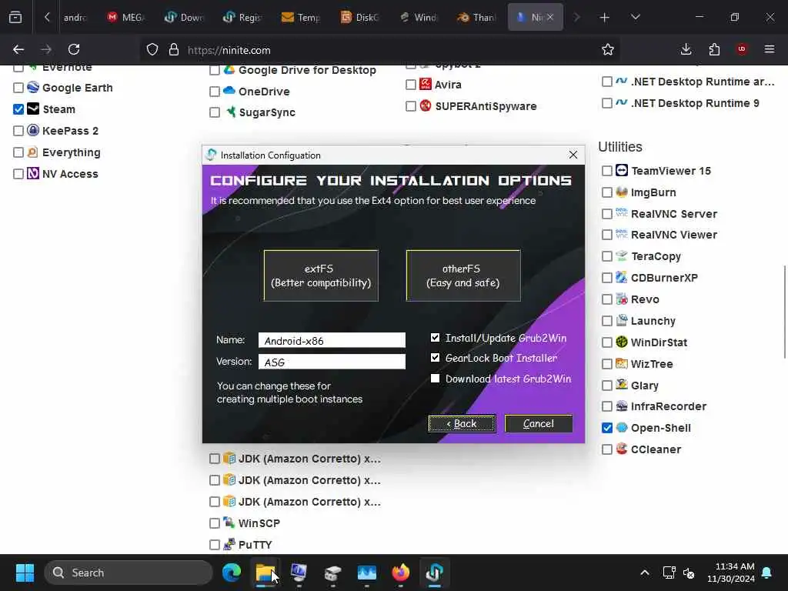Uncheck the Open-Shell checkbox

click(x=607, y=428)
